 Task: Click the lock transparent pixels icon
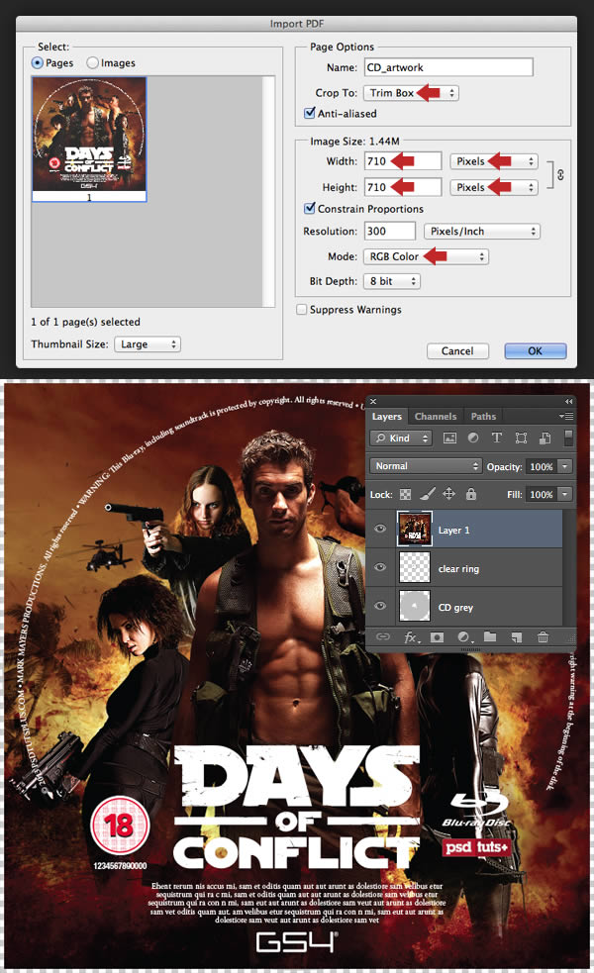[405, 495]
